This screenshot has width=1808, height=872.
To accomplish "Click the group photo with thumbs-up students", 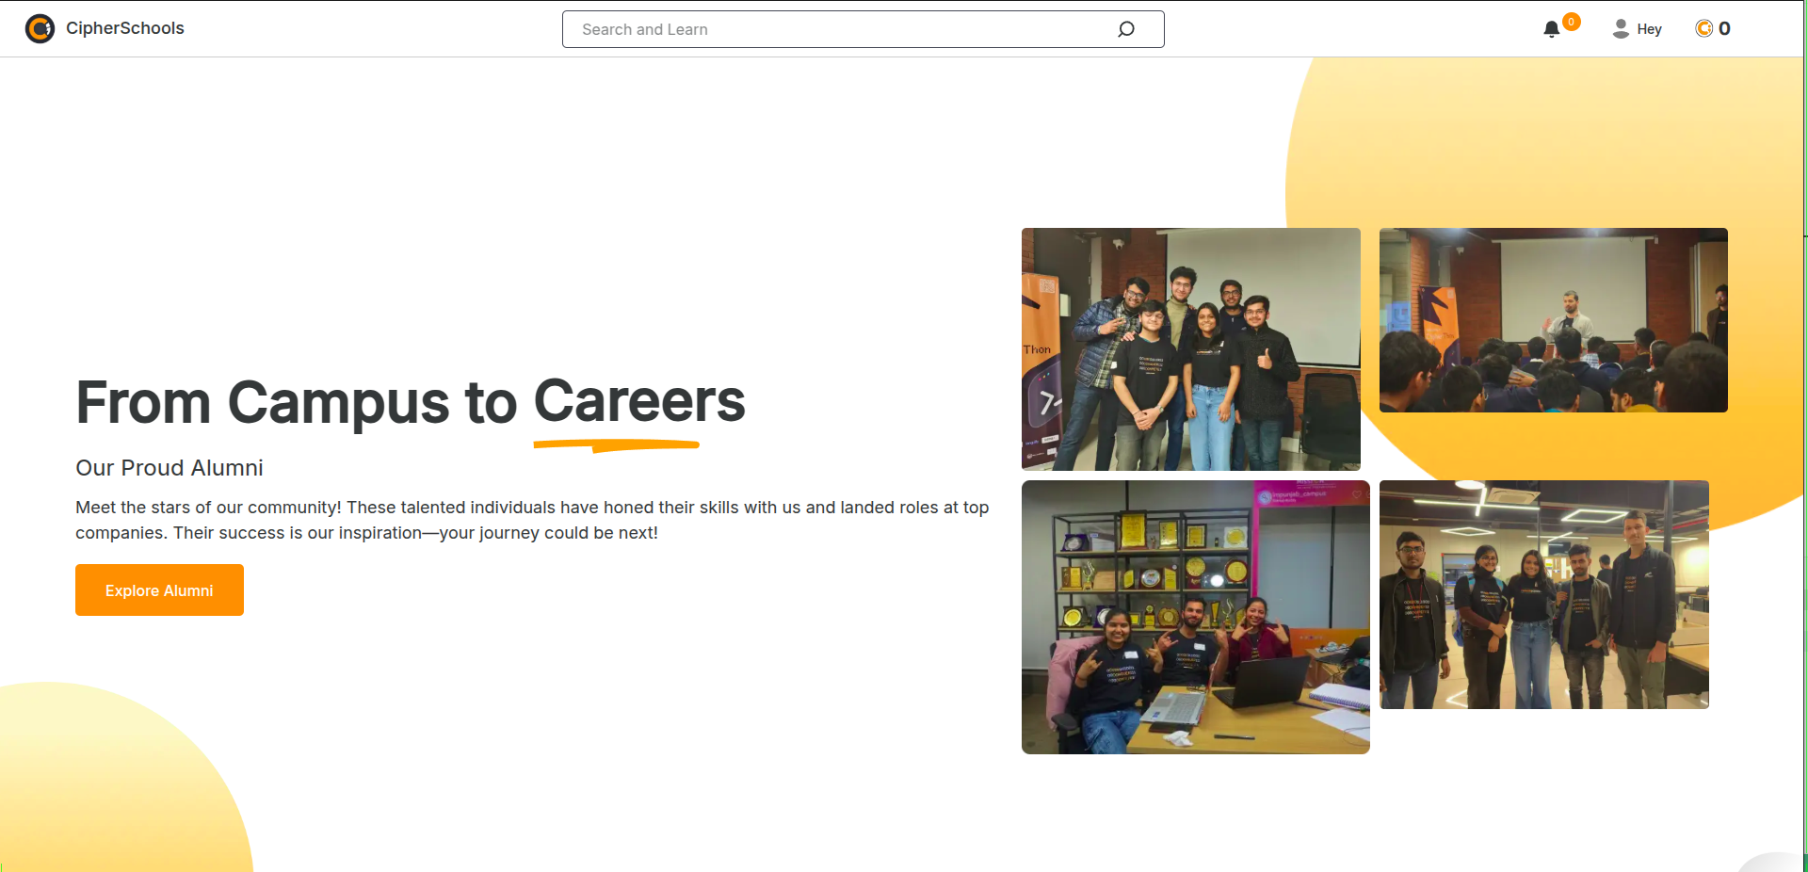I will (x=1190, y=348).
